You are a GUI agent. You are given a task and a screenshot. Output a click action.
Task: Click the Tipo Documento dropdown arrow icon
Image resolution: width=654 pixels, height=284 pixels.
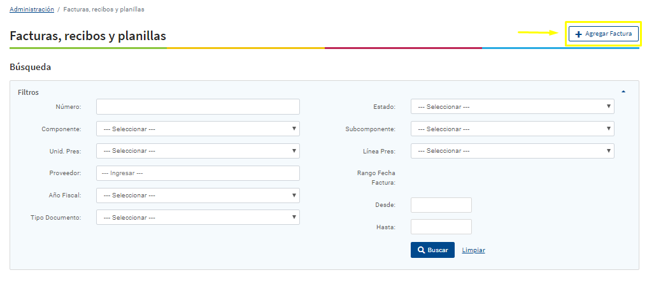pyautogui.click(x=294, y=217)
